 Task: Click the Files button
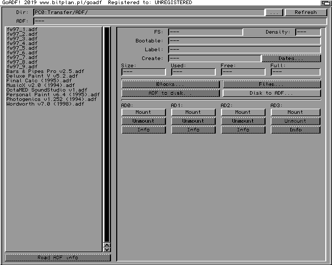tap(272, 84)
